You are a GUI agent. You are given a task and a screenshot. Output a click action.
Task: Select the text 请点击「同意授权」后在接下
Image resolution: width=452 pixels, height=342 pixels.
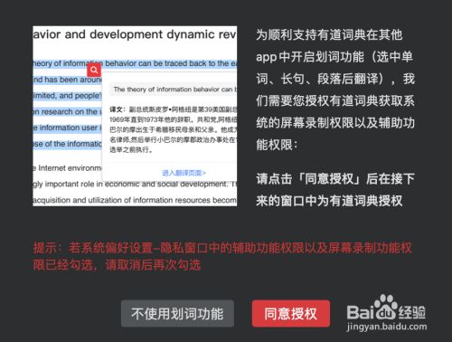click(x=335, y=179)
